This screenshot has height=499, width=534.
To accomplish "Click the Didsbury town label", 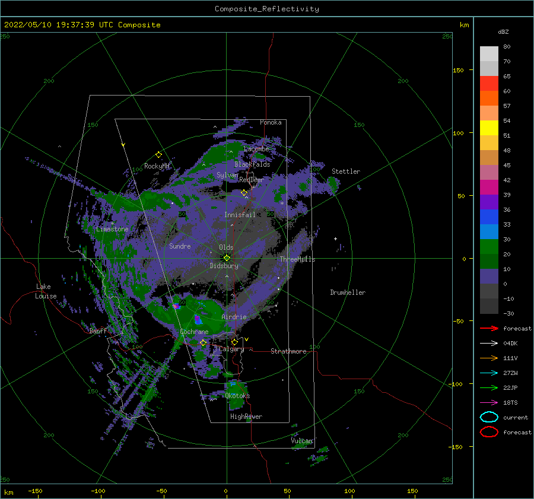I will (224, 266).
